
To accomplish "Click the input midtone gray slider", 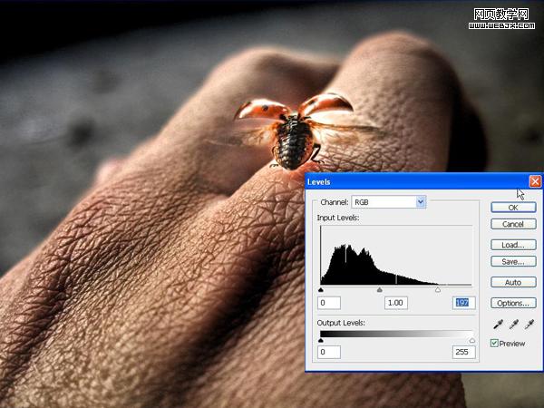I will click(x=380, y=290).
